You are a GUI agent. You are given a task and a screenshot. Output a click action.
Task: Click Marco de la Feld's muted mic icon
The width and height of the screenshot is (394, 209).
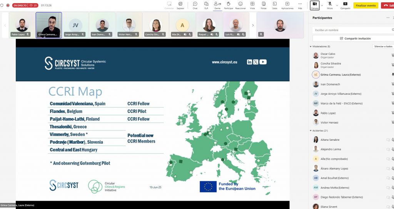(x=393, y=103)
